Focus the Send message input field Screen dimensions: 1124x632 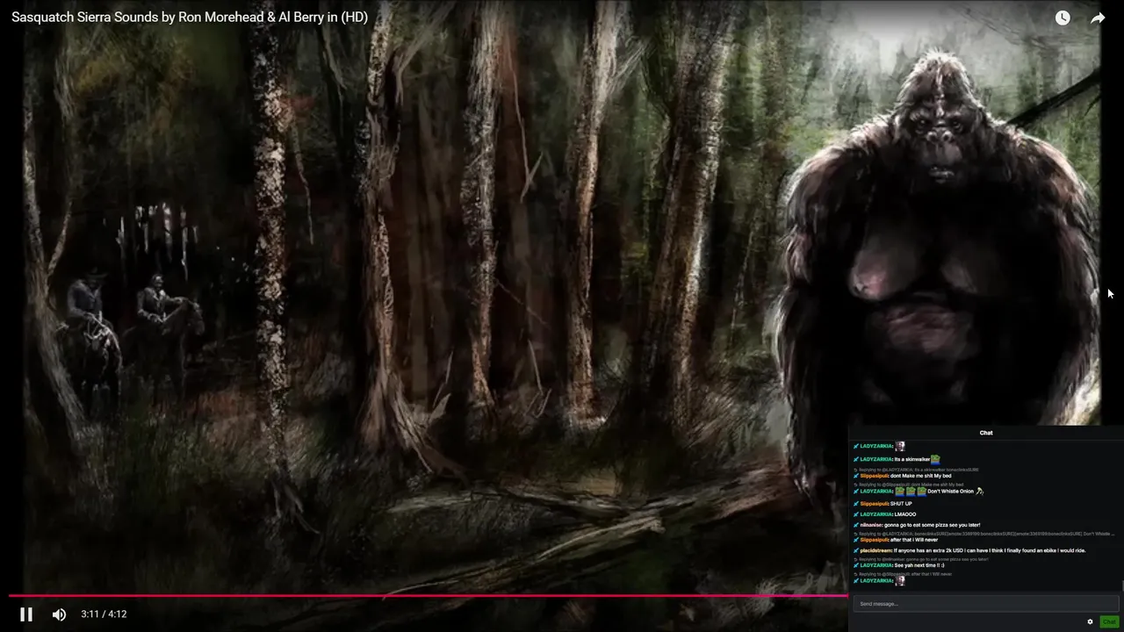[x=986, y=604]
